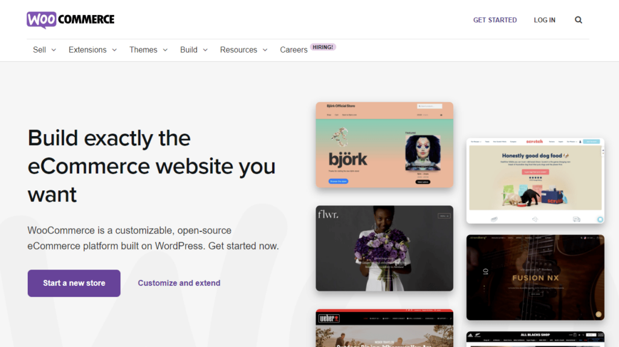The height and width of the screenshot is (347, 619).
Task: Click the LOG IN link
Action: click(x=545, y=20)
